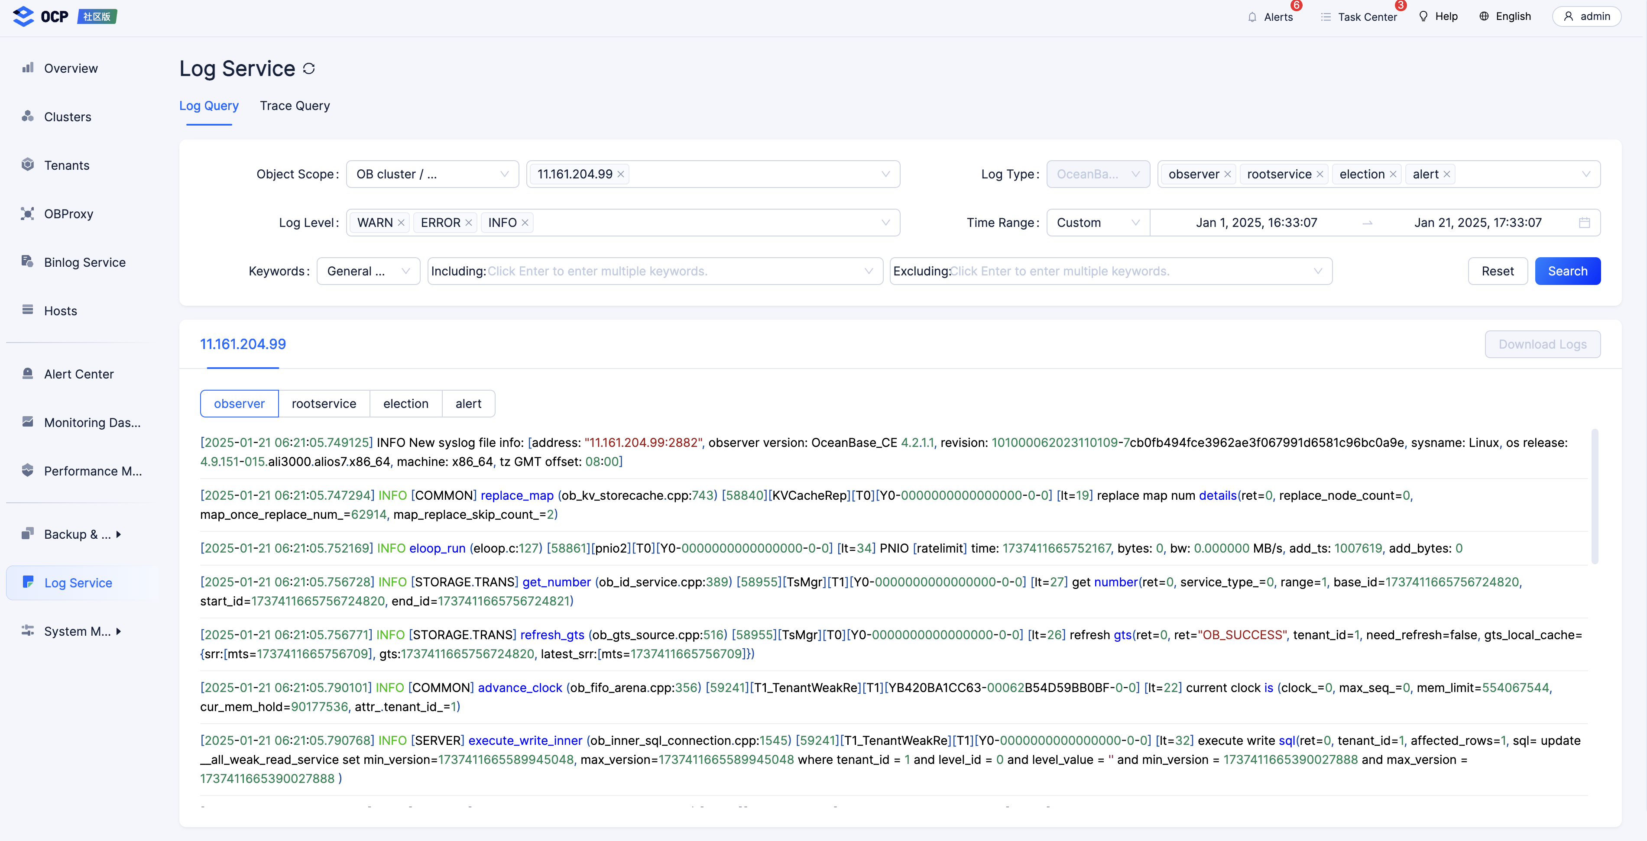
Task: Open the Tenants menu item
Action: tap(66, 165)
